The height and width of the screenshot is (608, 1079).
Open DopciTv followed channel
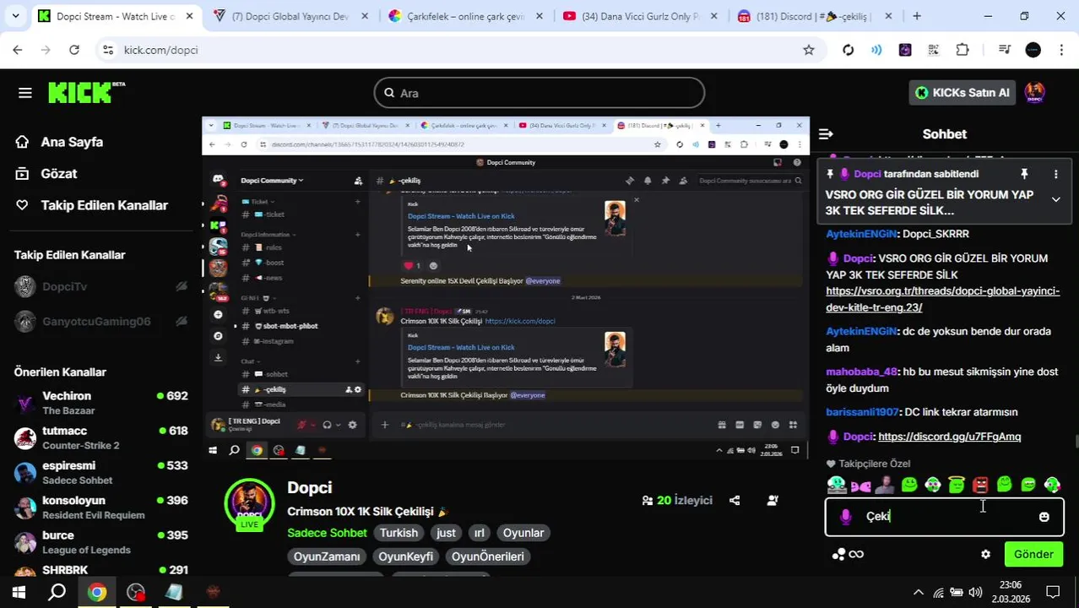tap(101, 286)
